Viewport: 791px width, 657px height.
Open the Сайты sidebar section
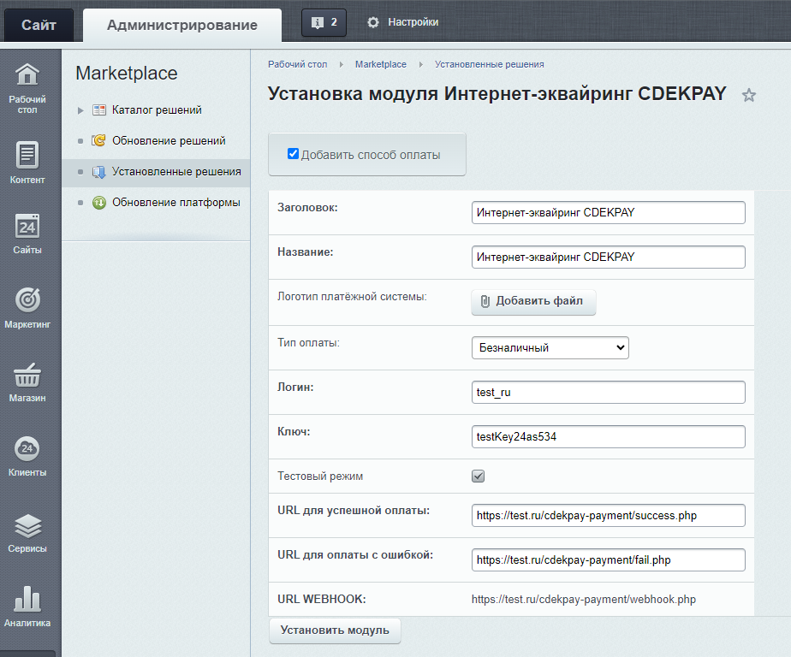[27, 234]
